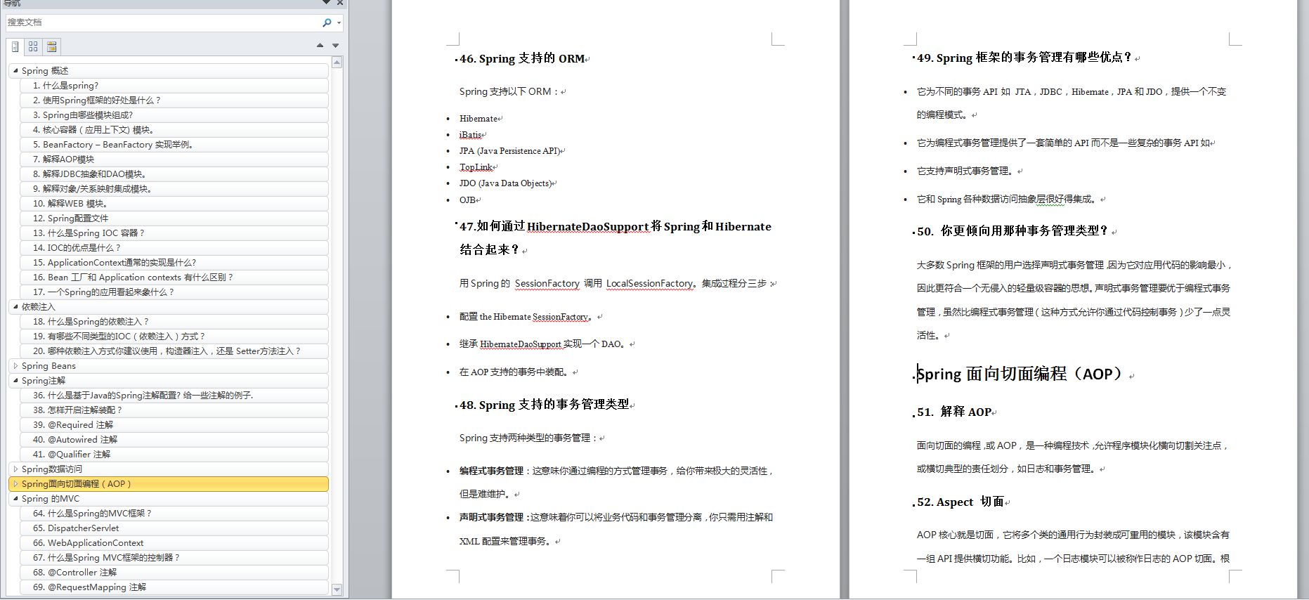Open heading 5. BeanFactory – BeanFactory 实现举例

pos(174,145)
